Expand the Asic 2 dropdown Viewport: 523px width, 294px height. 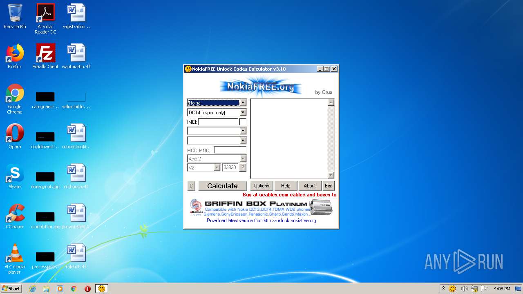(x=243, y=159)
